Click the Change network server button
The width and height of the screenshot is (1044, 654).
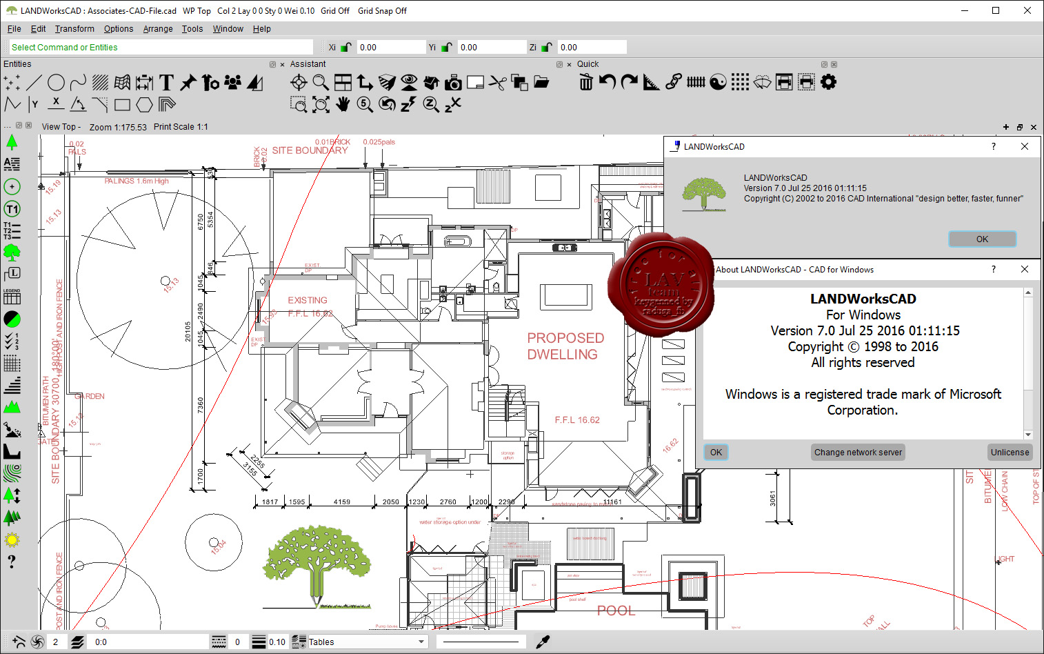[x=858, y=453]
